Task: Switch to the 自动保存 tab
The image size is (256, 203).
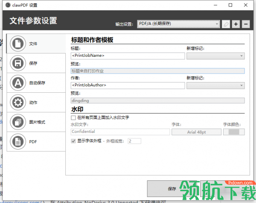Action: coord(36,83)
